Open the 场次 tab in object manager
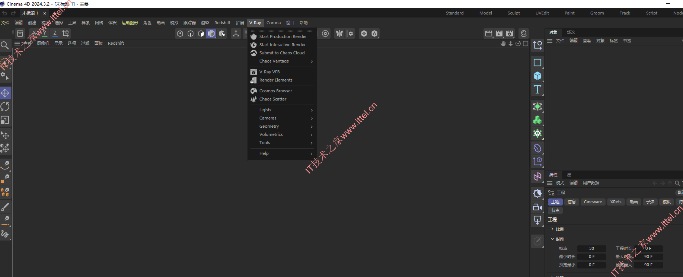 point(571,32)
